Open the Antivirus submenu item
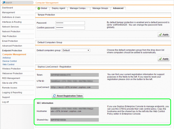 7,58
